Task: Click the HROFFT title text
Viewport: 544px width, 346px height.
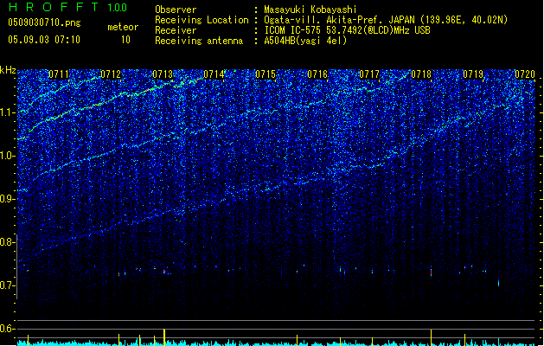Action: 54,7
